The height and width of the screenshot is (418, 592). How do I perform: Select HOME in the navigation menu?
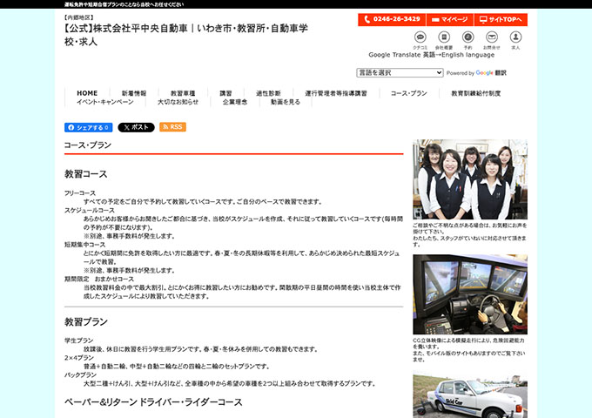click(x=87, y=93)
